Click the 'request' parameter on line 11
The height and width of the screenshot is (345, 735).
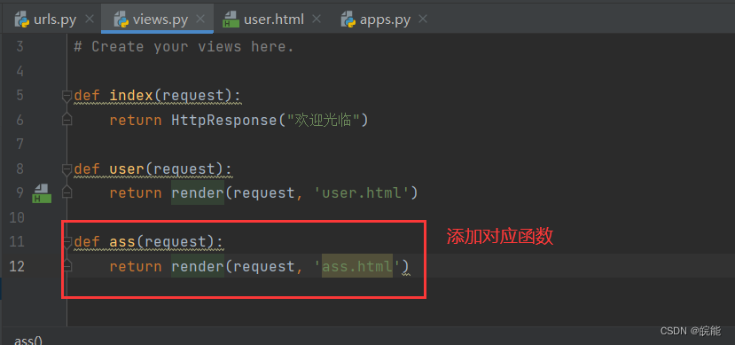(x=176, y=242)
